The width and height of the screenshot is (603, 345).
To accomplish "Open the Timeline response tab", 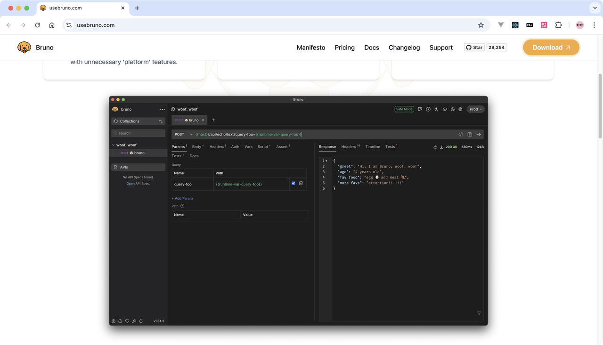I will (373, 147).
